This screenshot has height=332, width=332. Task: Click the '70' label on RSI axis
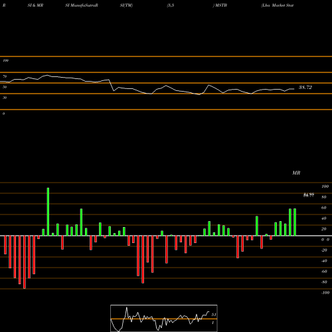click(5, 76)
